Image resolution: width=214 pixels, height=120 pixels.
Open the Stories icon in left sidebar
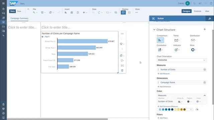[x=3, y=22]
